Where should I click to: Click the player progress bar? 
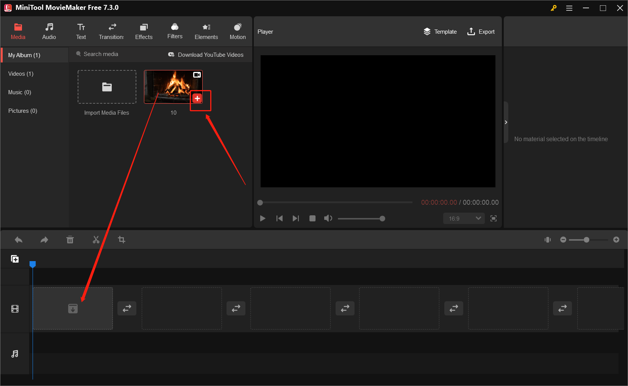click(335, 202)
